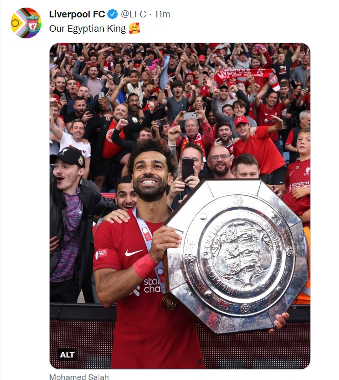This screenshot has width=339, height=380.
Task: Open the Liverpool FC display name link
Action: point(77,14)
